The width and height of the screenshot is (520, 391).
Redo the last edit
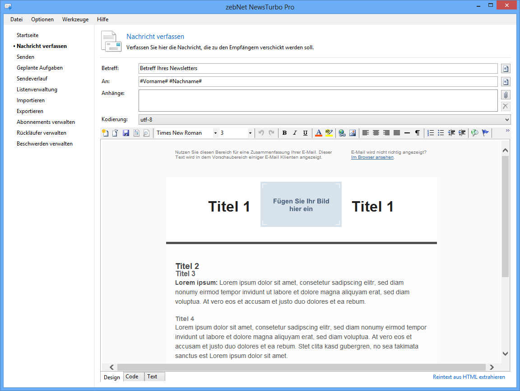[271, 133]
